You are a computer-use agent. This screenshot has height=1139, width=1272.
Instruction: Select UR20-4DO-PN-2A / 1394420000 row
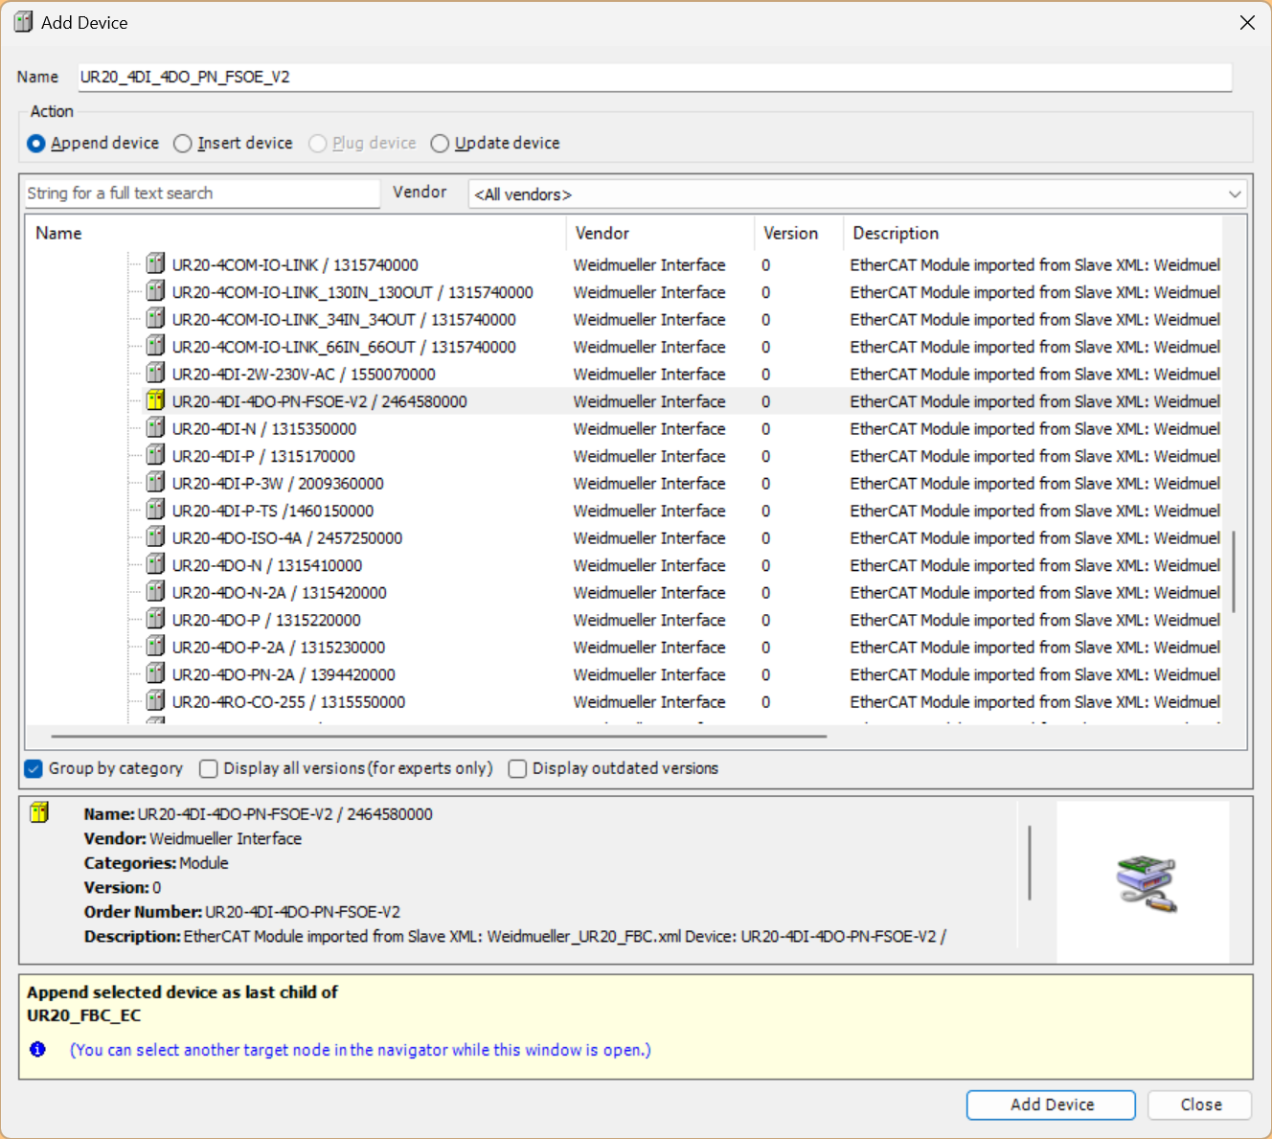(284, 674)
